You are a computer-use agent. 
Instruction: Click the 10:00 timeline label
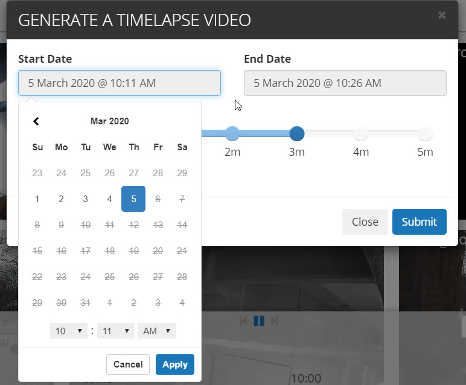(306, 378)
